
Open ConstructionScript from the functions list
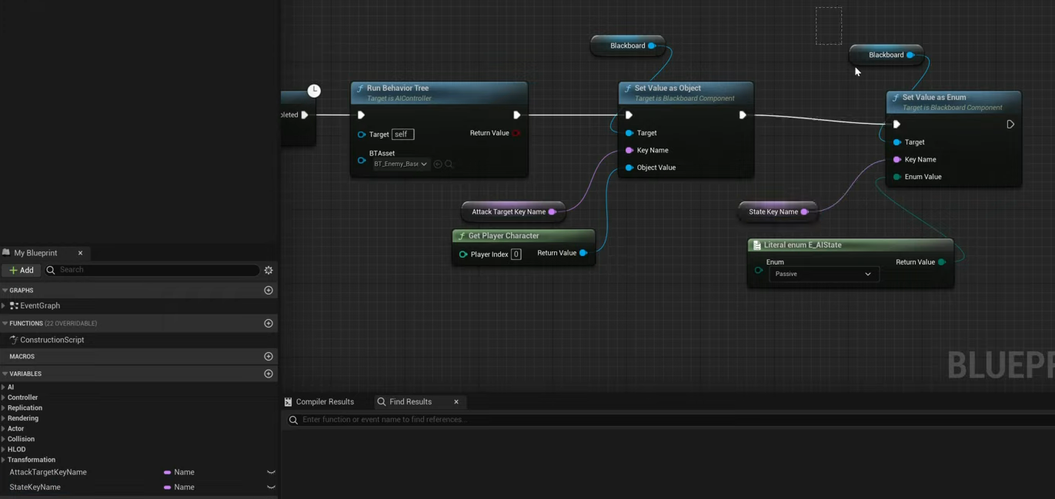(x=52, y=340)
